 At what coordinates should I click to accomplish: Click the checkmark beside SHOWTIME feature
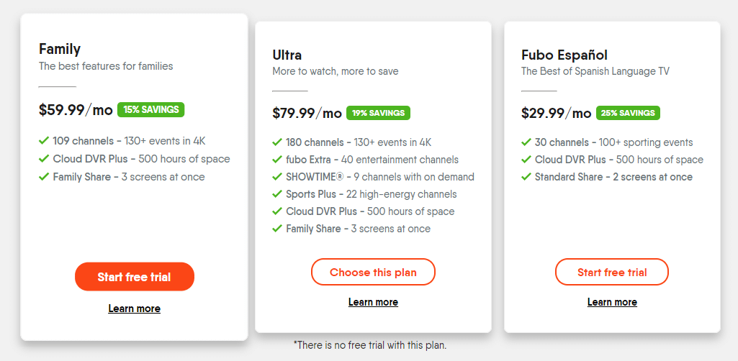[277, 177]
